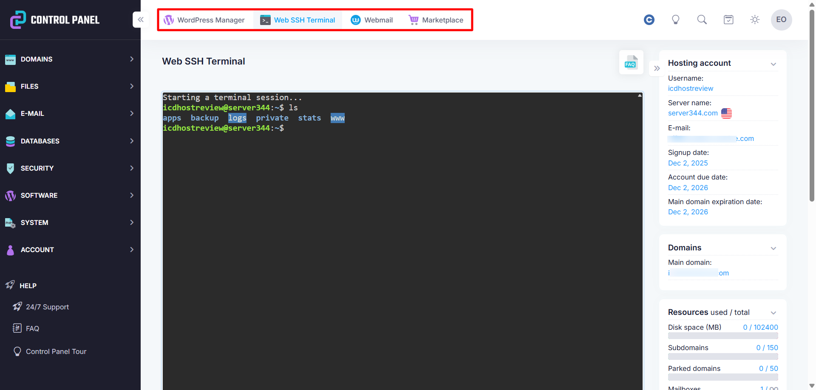
Task: Collapse the sidebar with the double-arrow button
Action: pos(141,20)
